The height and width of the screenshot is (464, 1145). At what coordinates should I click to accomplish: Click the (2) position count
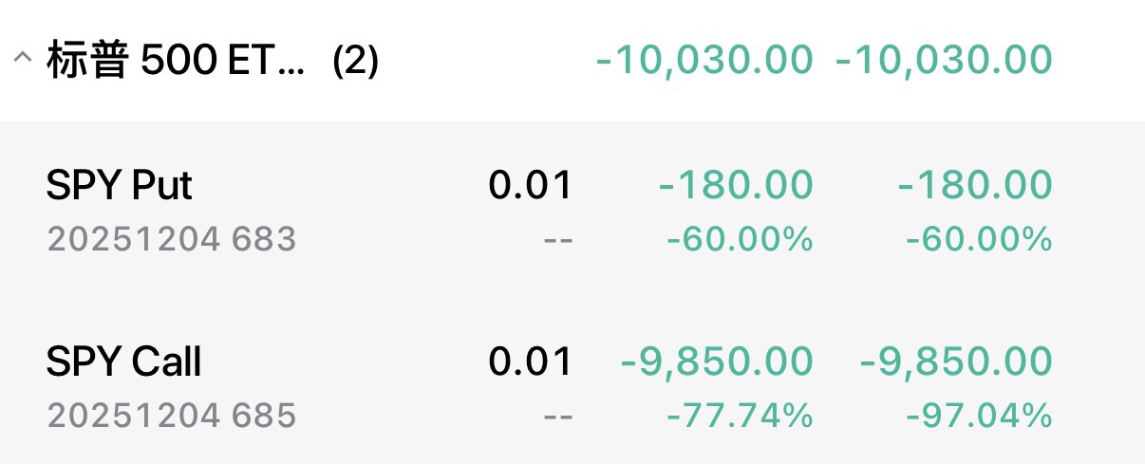355,61
